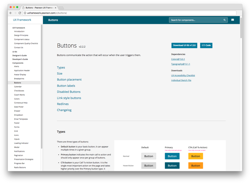Select Components heading in sidebar

pos(18,63)
